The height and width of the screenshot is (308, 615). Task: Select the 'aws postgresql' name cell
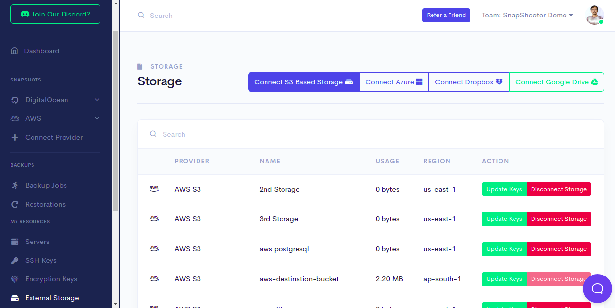(x=284, y=249)
